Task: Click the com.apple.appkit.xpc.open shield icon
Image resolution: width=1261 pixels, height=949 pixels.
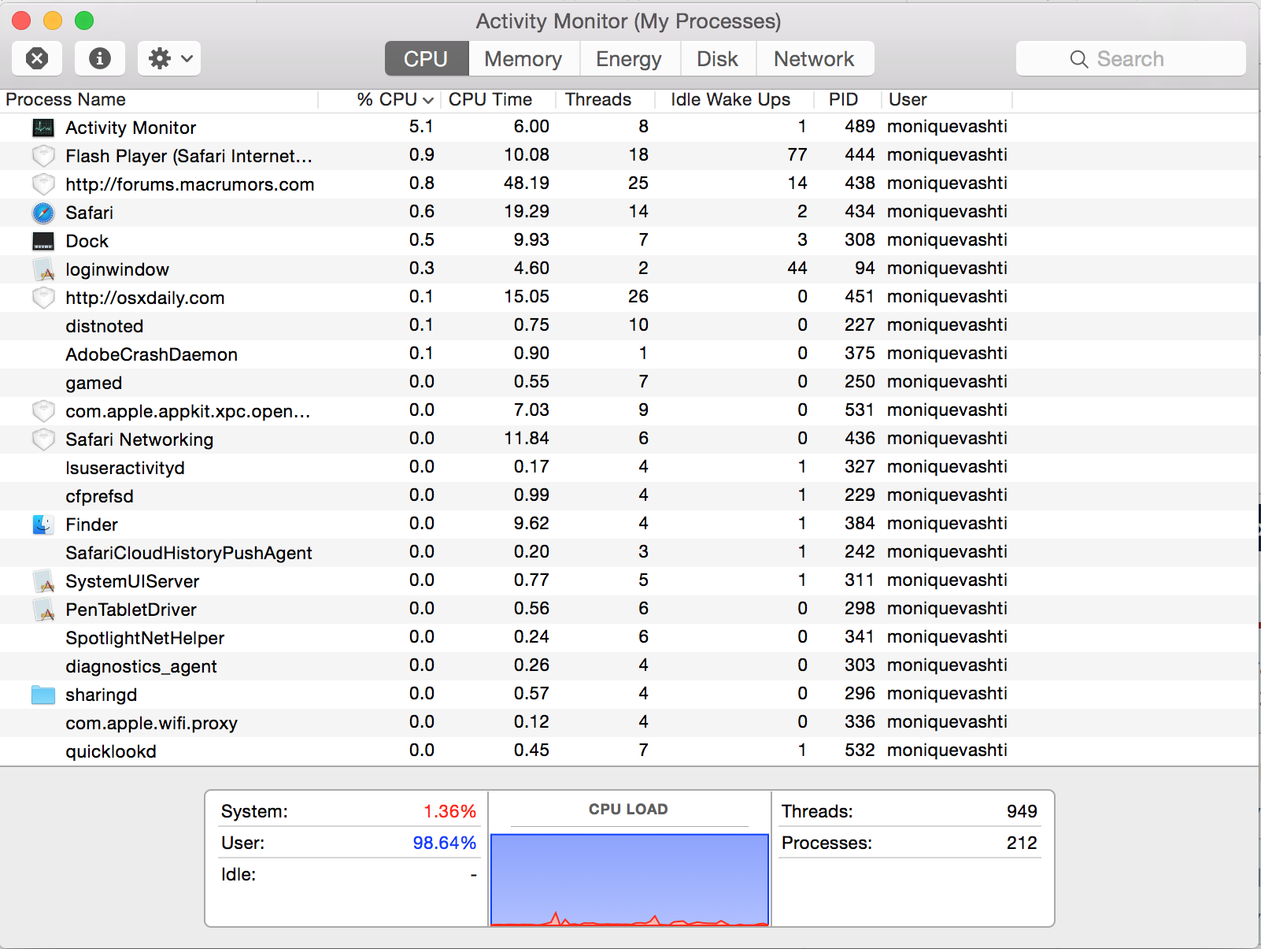Action: 43,411
